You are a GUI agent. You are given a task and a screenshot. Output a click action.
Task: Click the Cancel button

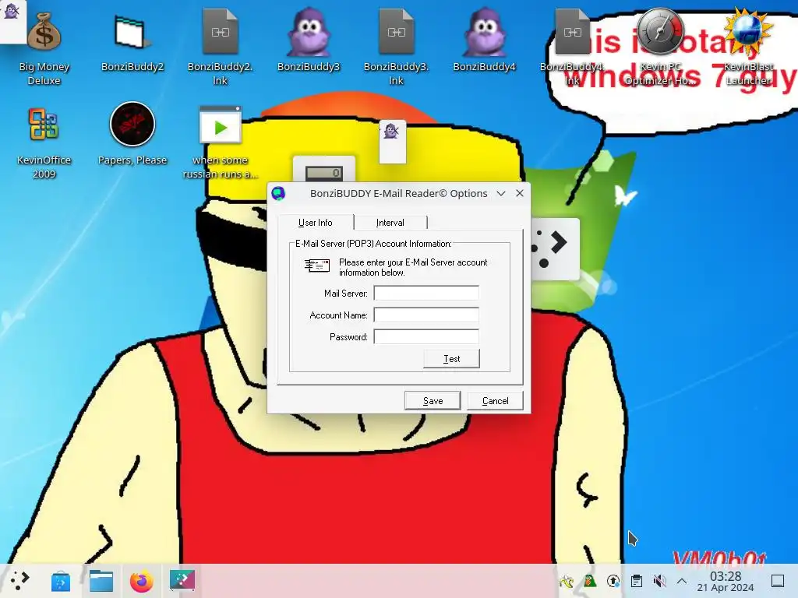495,401
